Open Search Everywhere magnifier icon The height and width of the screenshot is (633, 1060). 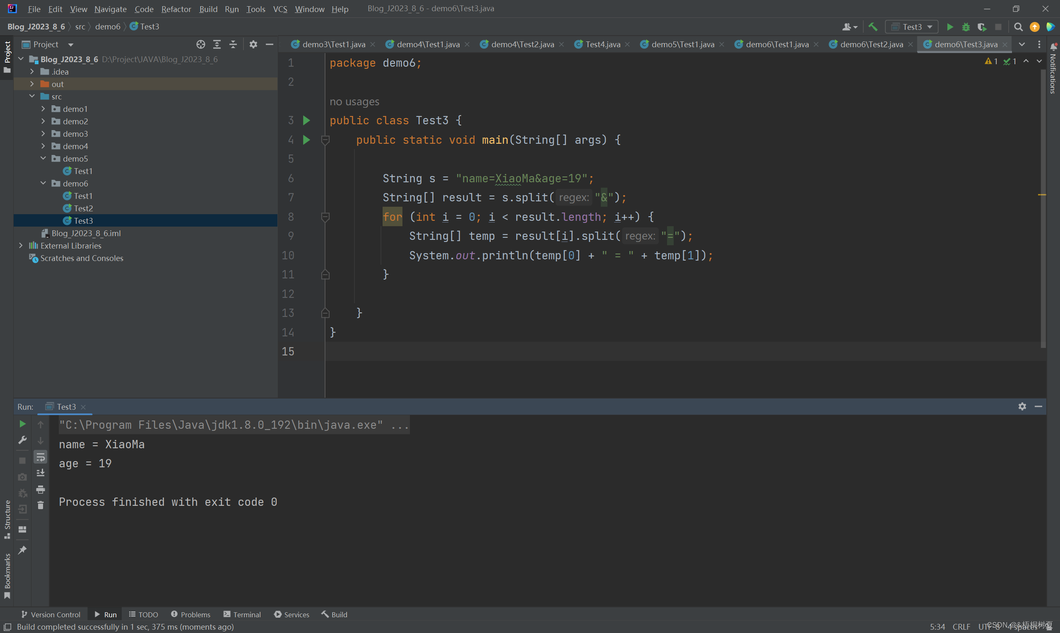point(1018,27)
